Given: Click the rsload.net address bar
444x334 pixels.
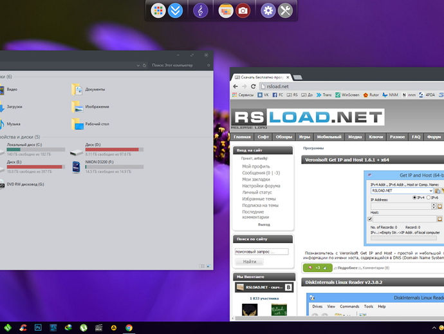Looking at the screenshot, I should pyautogui.click(x=351, y=86).
